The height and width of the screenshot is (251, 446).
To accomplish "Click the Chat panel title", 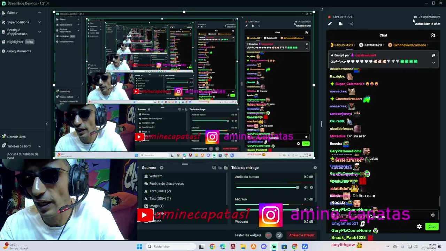I will [383, 35].
